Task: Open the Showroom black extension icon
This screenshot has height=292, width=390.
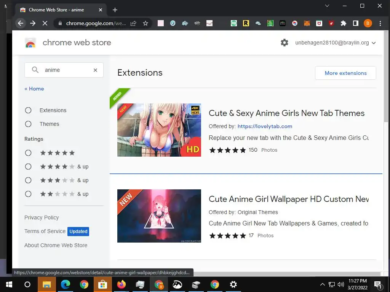Action: [x=283, y=23]
